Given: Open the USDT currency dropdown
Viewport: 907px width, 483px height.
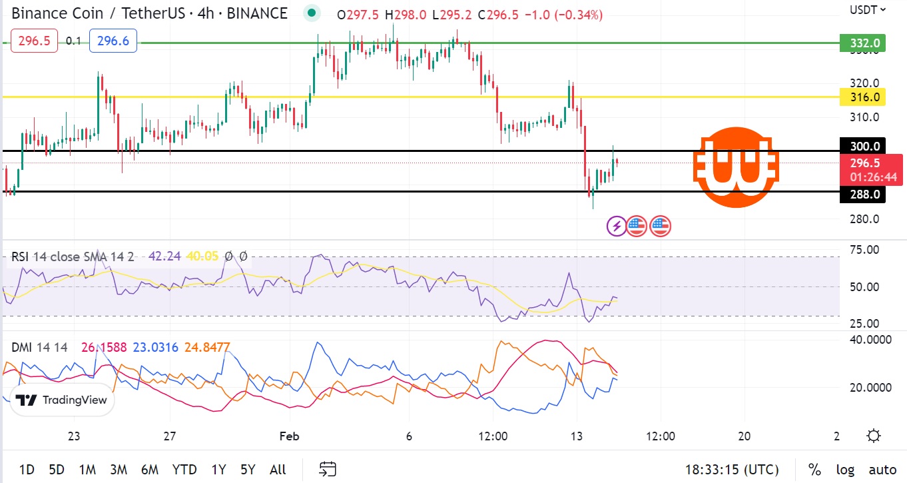Looking at the screenshot, I should (868, 9).
